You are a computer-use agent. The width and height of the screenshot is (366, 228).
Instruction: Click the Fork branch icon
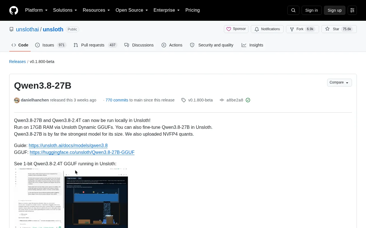point(292,29)
